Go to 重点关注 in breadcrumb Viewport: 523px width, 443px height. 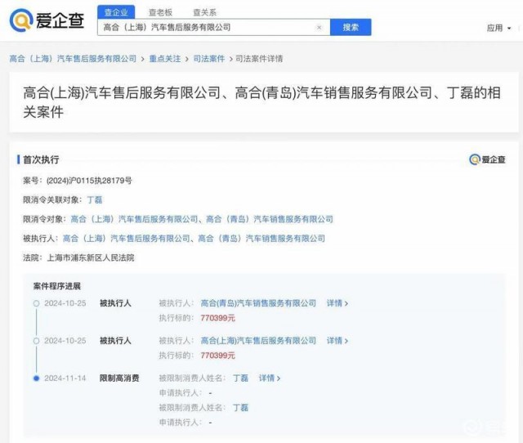pyautogui.click(x=165, y=59)
